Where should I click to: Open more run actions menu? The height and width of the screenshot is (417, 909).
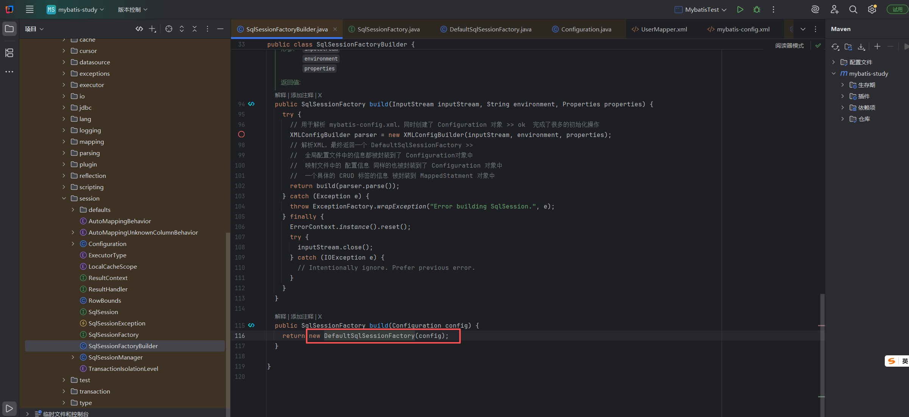click(x=773, y=9)
